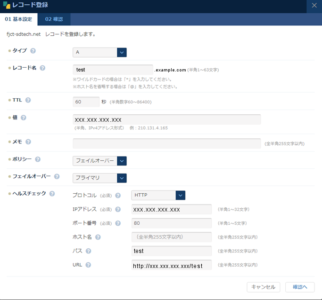Viewport: 322px width, 300px height.
Task: Click the example address 210.131.4.165 text
Action: click(x=153, y=128)
